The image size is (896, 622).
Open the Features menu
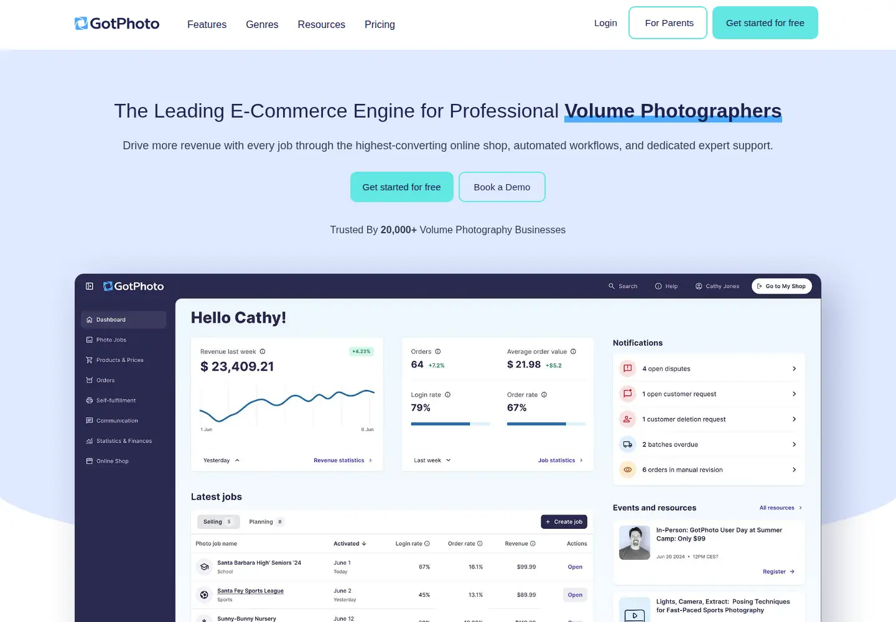pos(207,24)
